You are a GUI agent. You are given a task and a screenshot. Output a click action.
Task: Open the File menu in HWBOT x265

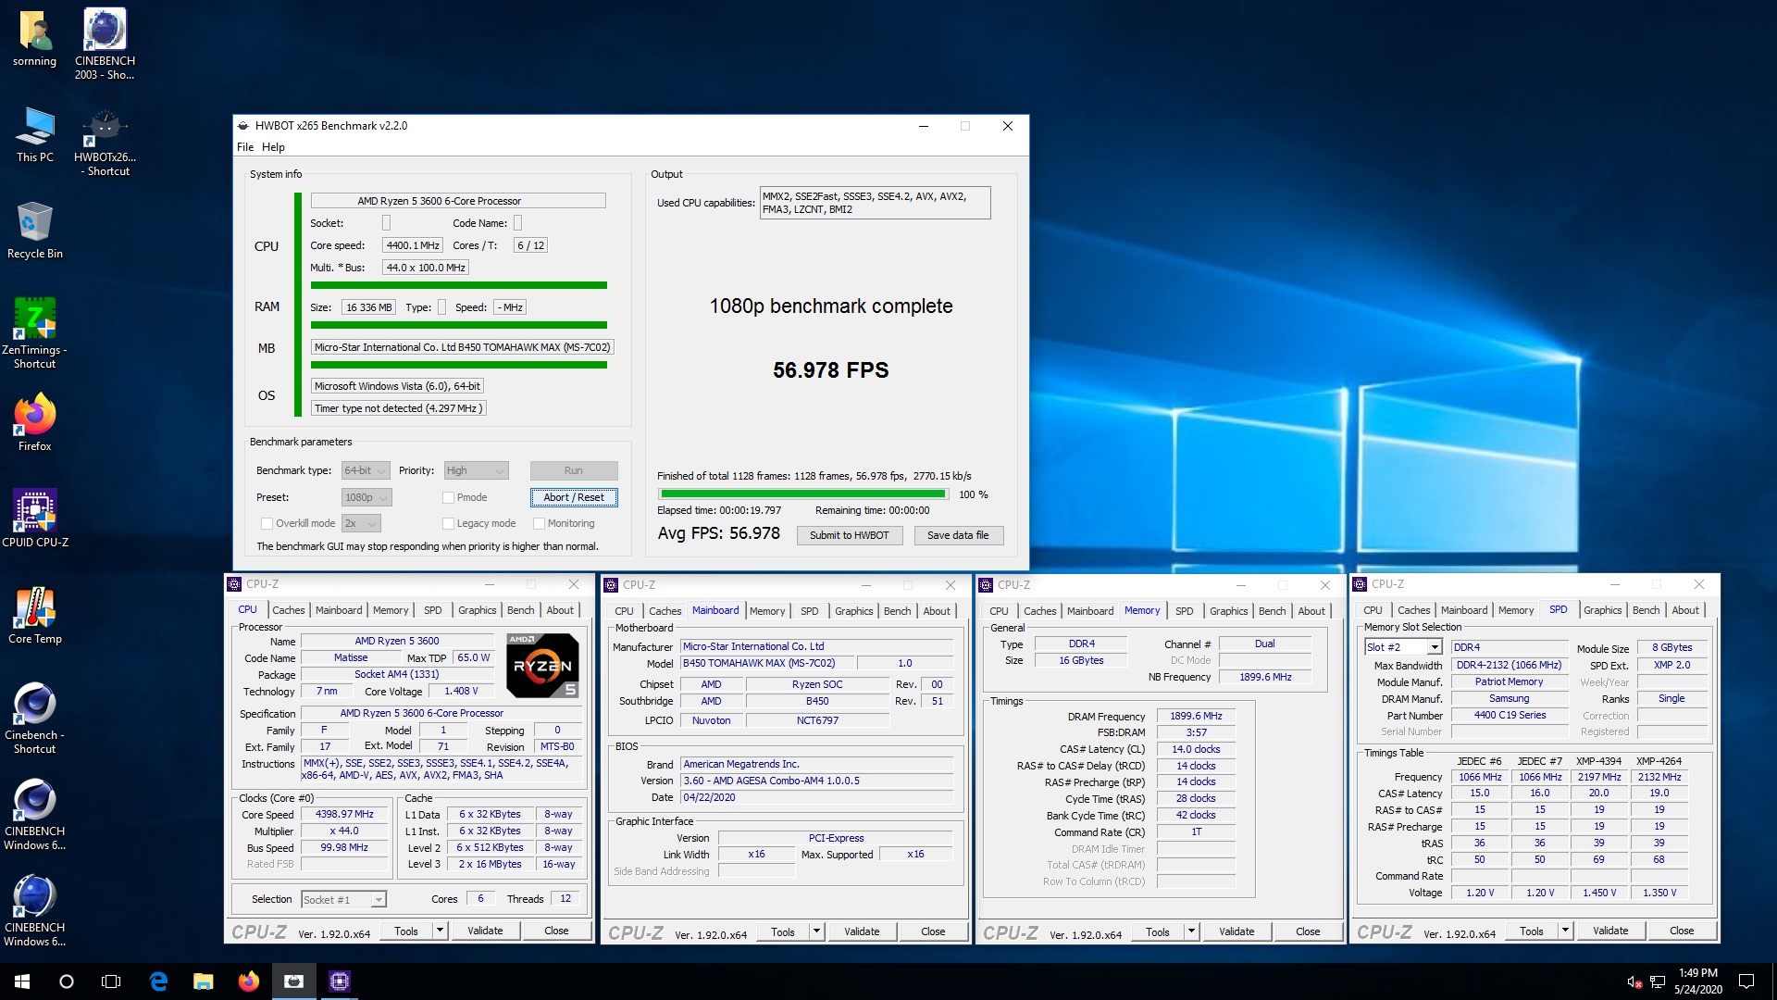pyautogui.click(x=245, y=147)
